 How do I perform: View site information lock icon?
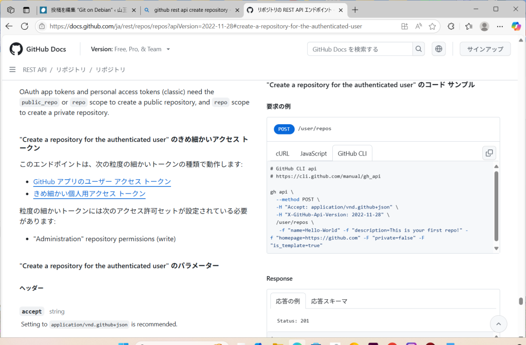click(42, 26)
